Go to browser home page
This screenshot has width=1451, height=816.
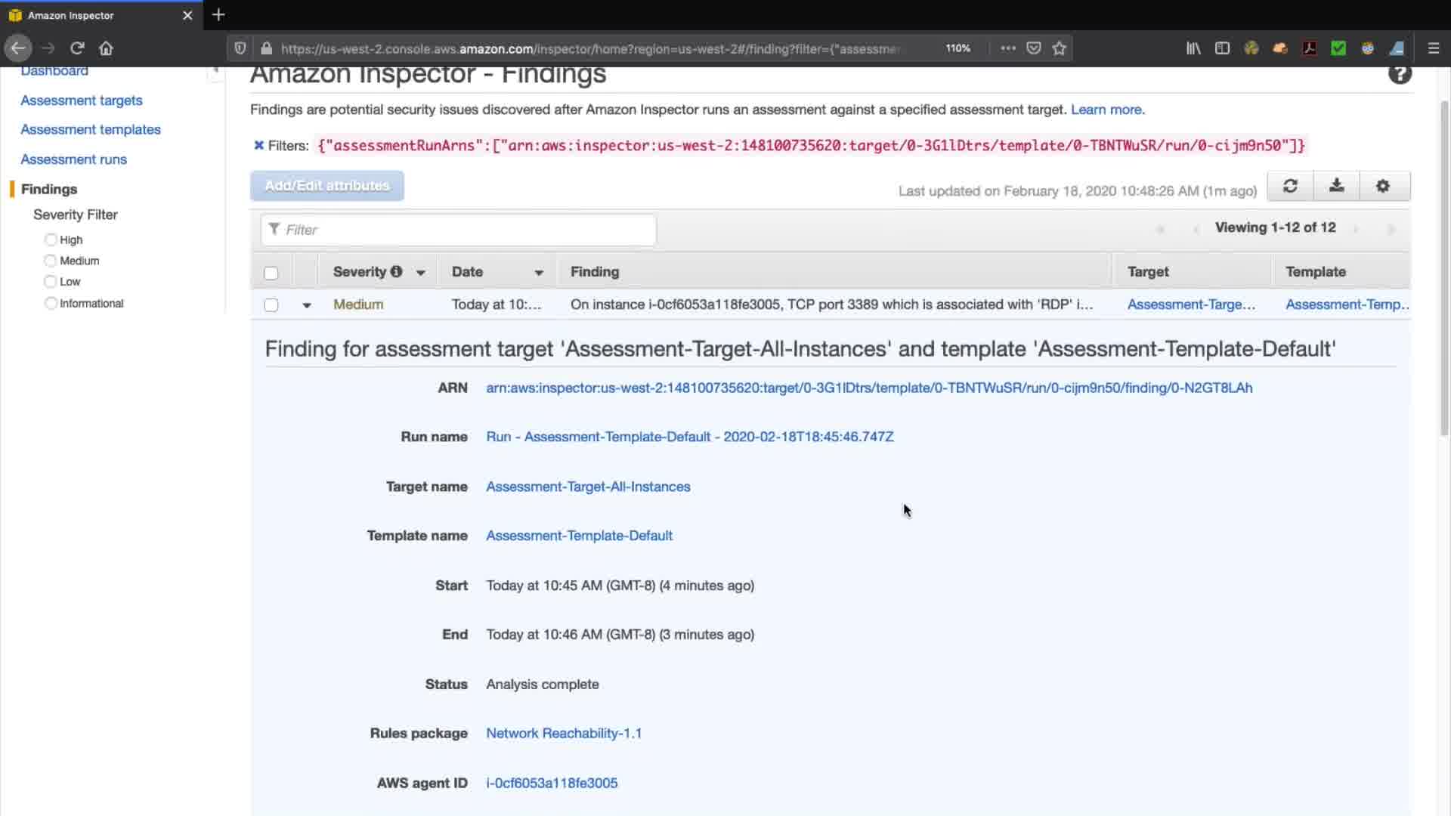[106, 48]
